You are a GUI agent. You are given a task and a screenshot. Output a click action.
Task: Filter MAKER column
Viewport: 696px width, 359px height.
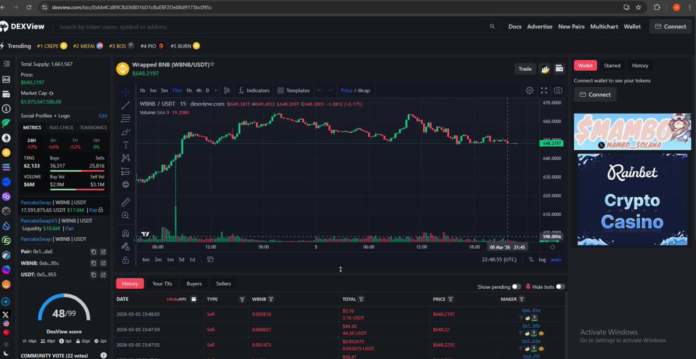[522, 299]
